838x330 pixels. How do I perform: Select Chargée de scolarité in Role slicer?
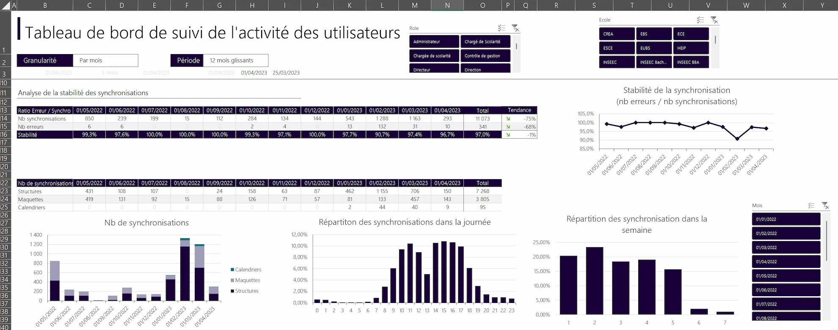pyautogui.click(x=434, y=56)
